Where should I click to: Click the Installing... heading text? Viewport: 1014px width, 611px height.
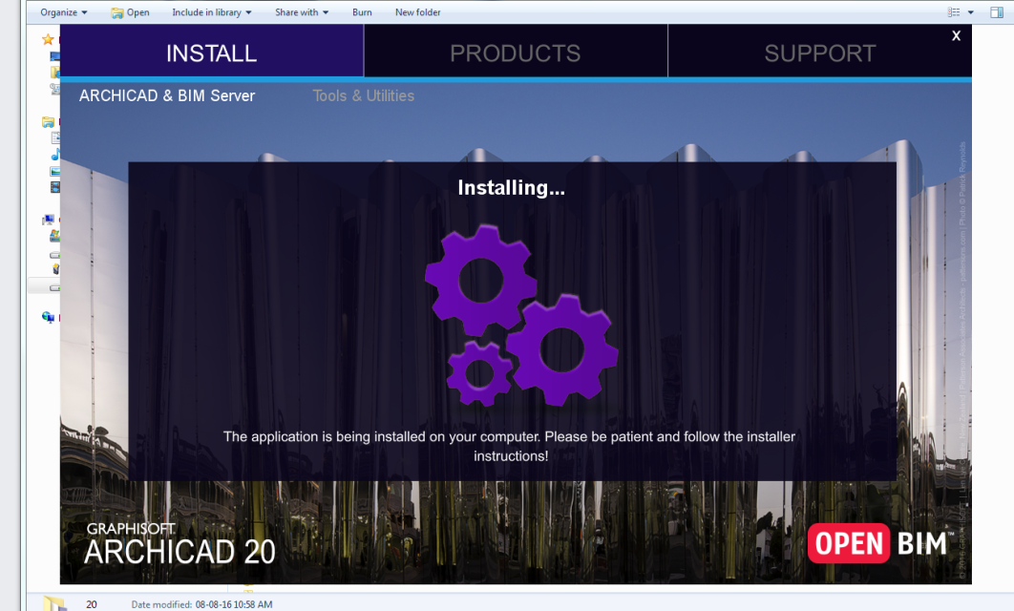tap(511, 187)
